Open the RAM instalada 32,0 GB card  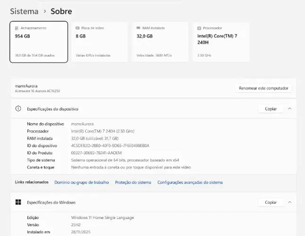pyautogui.click(x=160, y=42)
